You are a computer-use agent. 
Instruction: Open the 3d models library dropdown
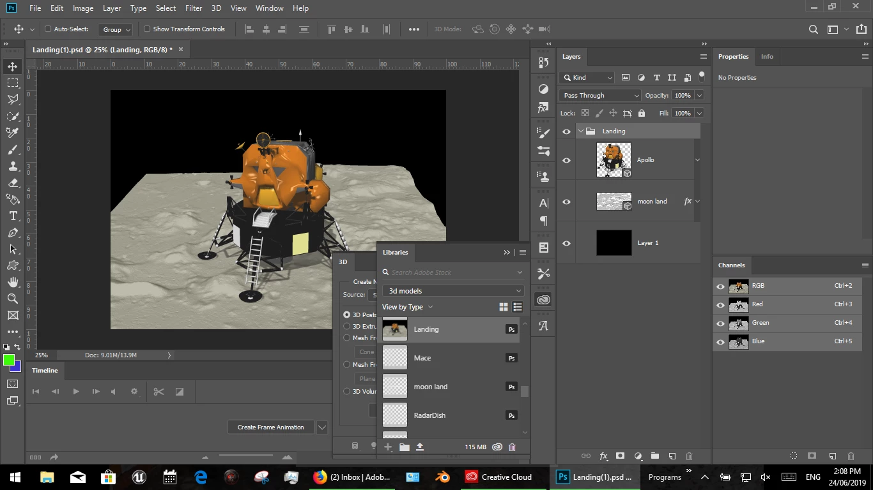pyautogui.click(x=453, y=291)
